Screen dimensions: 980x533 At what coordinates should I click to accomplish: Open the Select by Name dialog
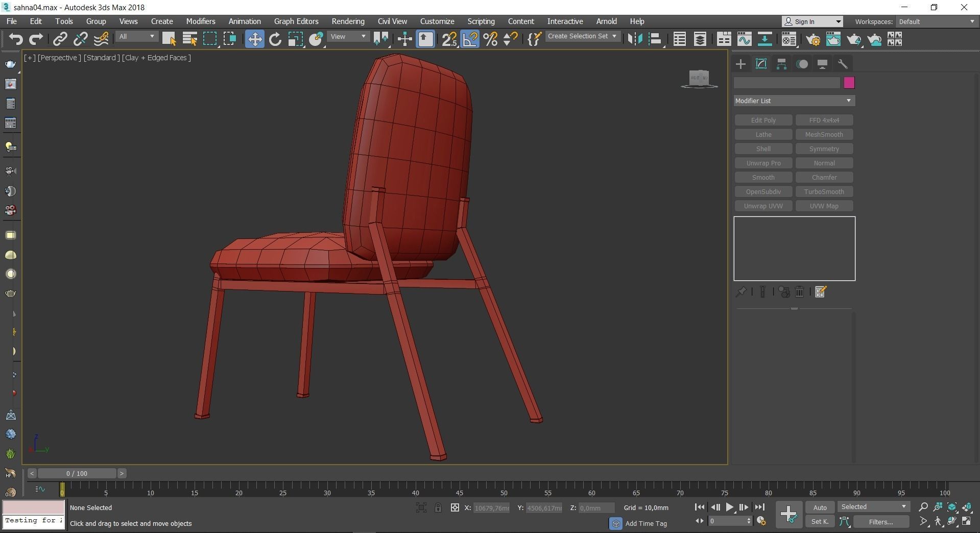(x=189, y=39)
